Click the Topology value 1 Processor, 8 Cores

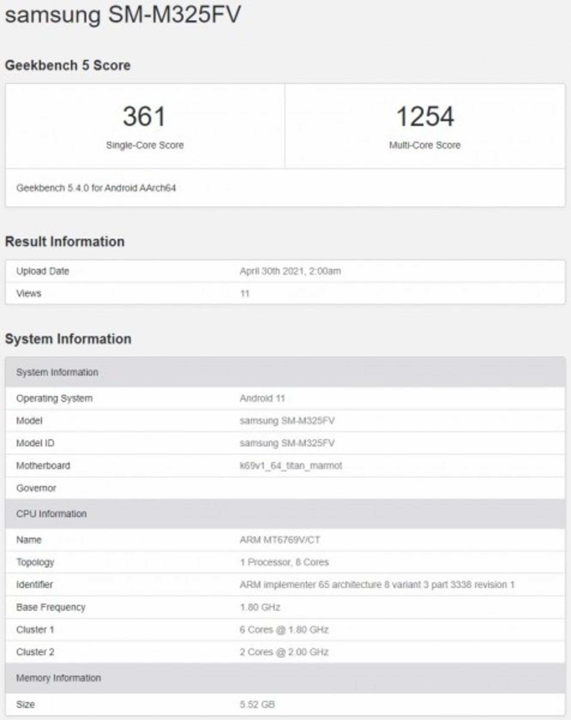click(284, 562)
